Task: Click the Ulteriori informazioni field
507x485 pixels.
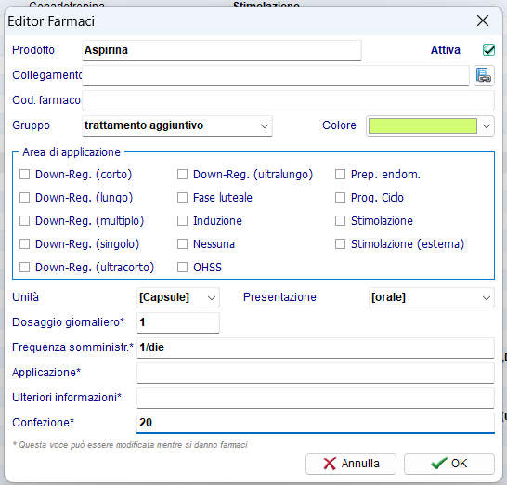Action: (x=316, y=398)
